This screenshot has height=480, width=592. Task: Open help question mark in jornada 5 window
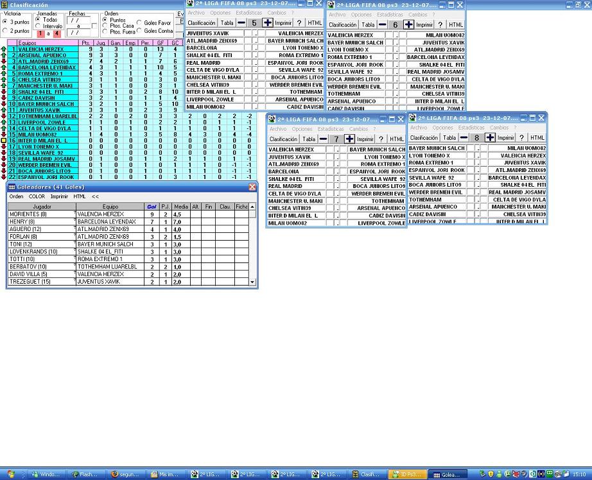[299, 23]
